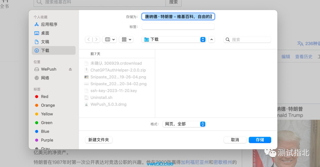Click the 前7天 group header
320x167 pixels.
(95, 54)
